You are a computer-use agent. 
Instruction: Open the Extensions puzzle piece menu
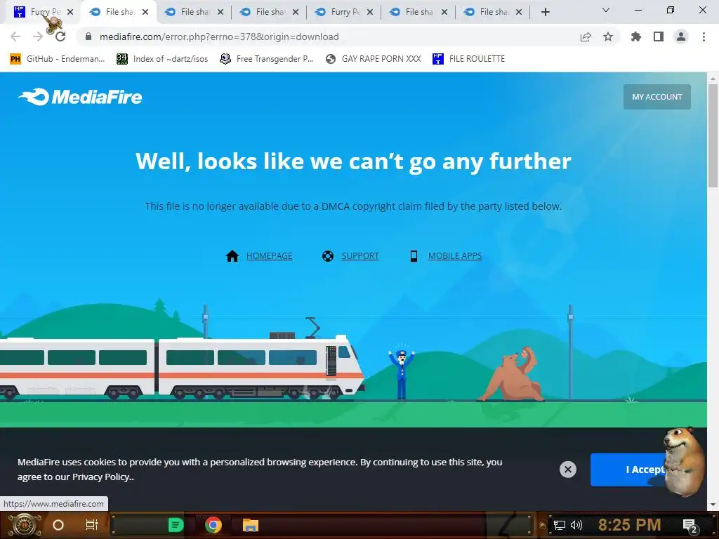click(x=636, y=36)
